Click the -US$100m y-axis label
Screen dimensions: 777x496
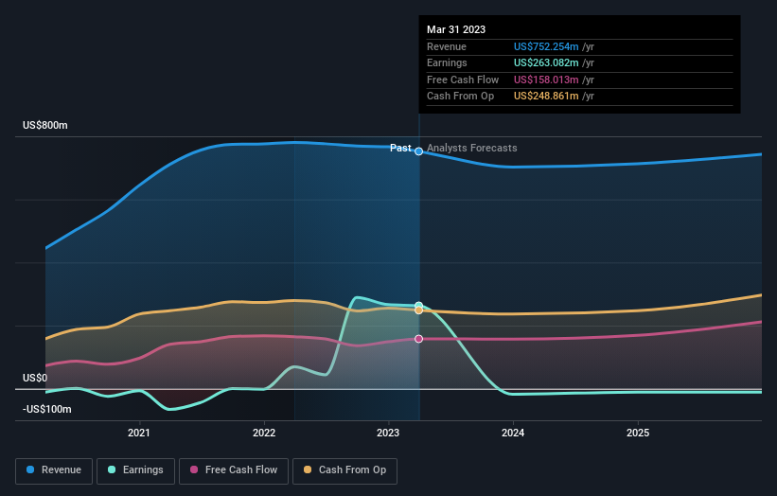pos(47,409)
